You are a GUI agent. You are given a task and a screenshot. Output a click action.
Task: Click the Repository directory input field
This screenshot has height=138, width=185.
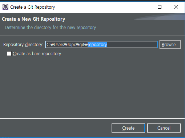(101, 45)
